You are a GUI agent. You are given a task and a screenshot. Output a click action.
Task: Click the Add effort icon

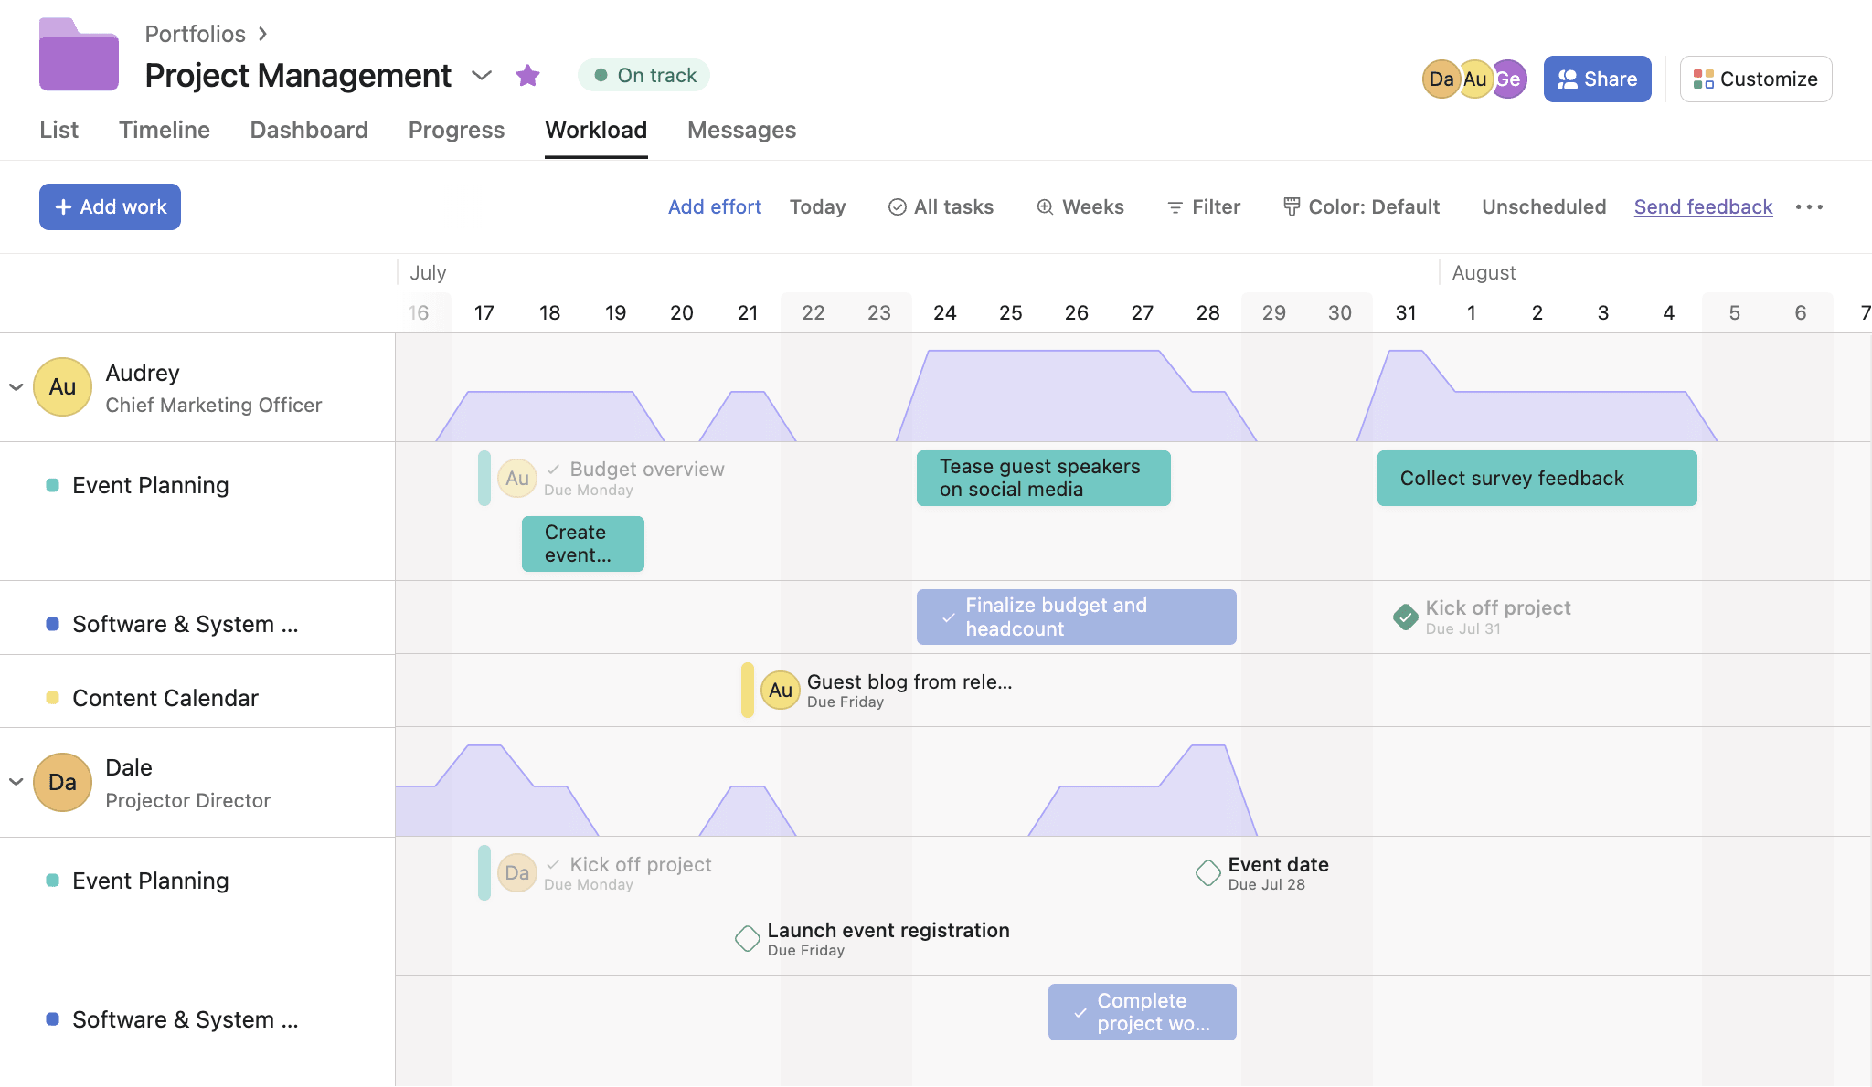point(713,206)
